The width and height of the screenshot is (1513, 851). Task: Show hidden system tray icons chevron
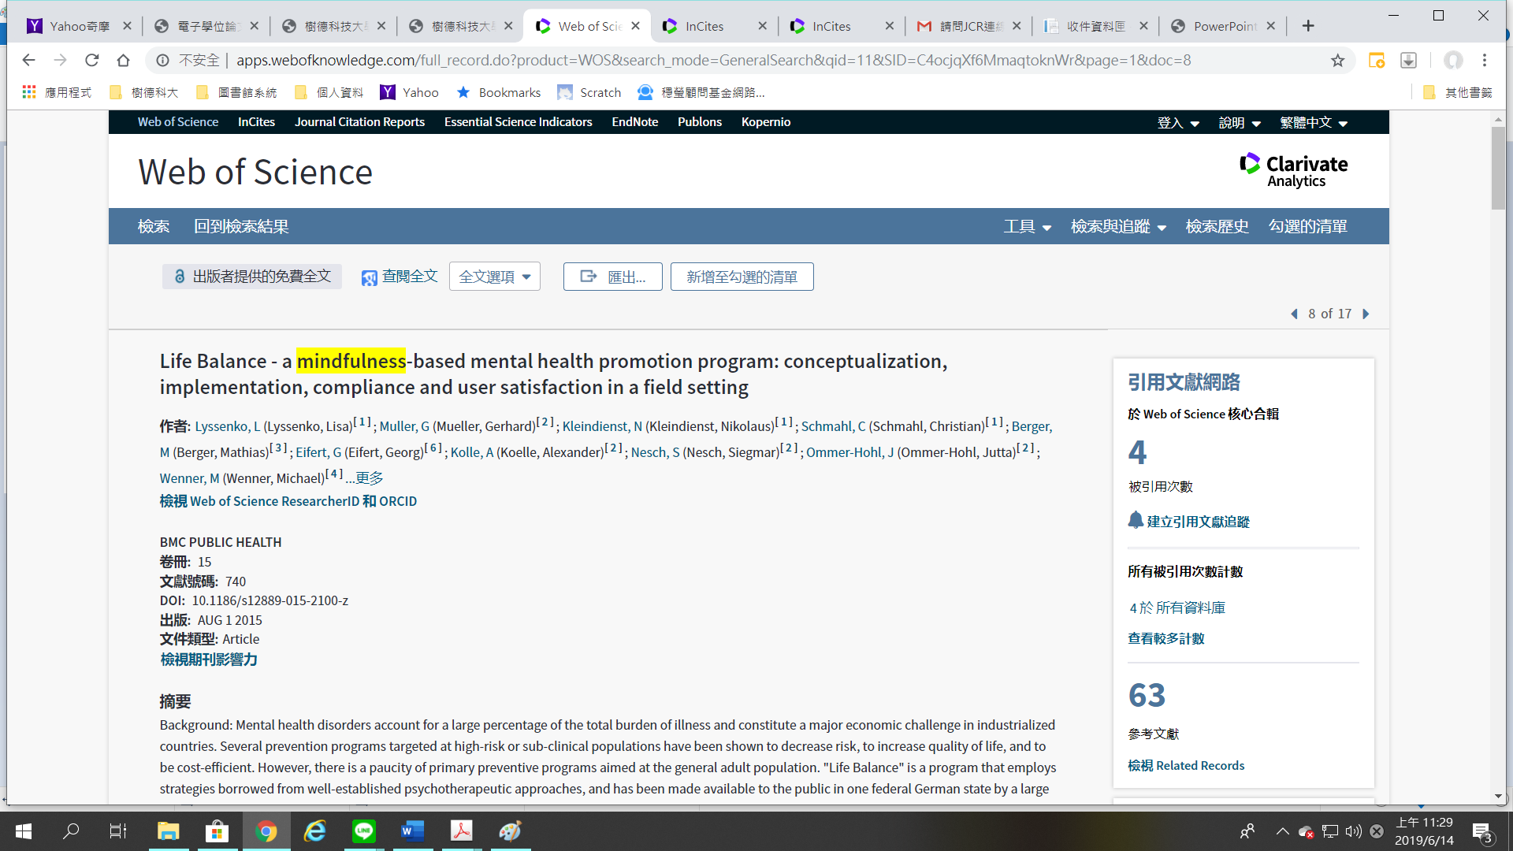(x=1282, y=831)
